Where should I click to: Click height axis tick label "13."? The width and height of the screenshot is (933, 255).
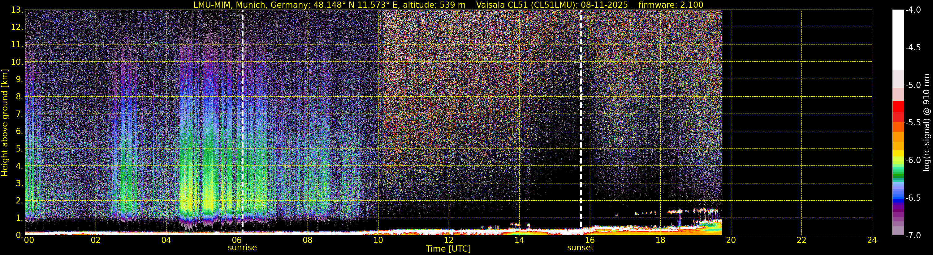[x=17, y=10]
